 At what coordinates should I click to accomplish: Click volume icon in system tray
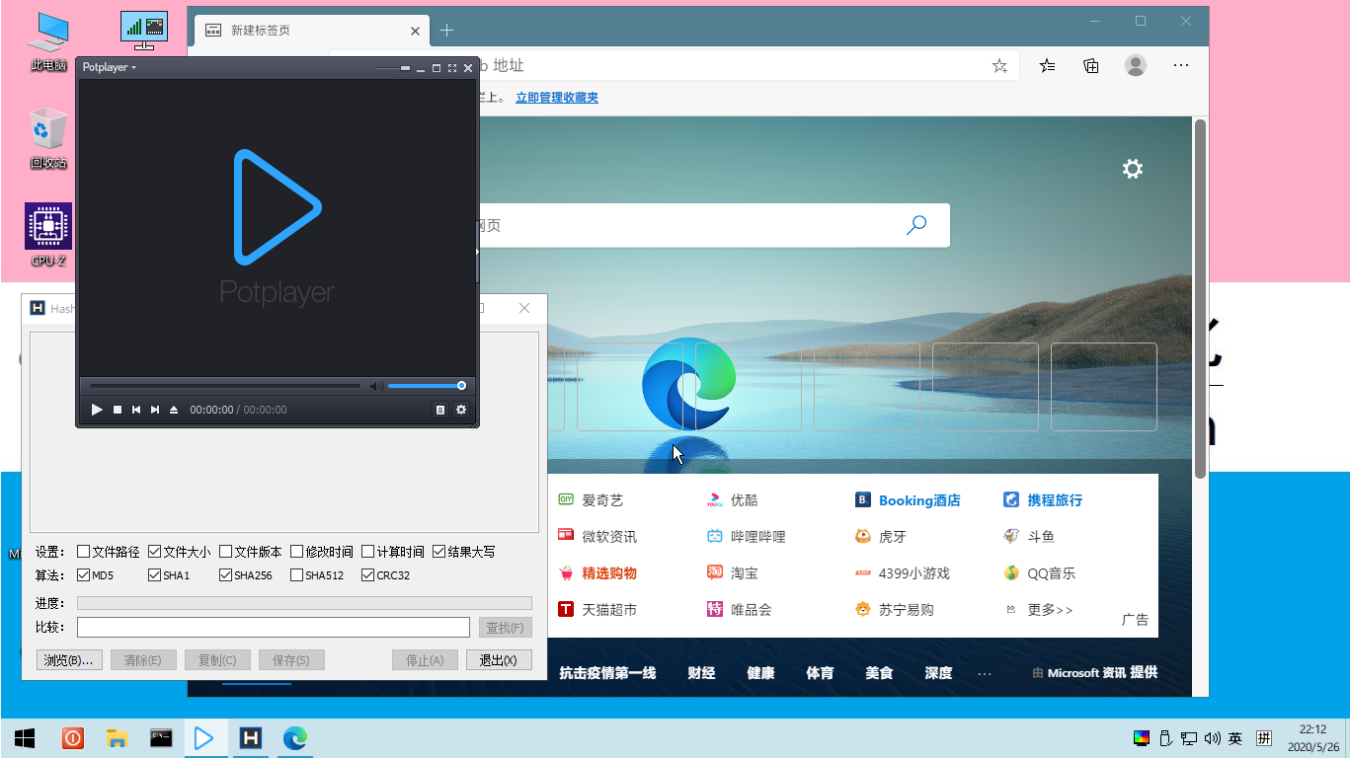(1213, 738)
